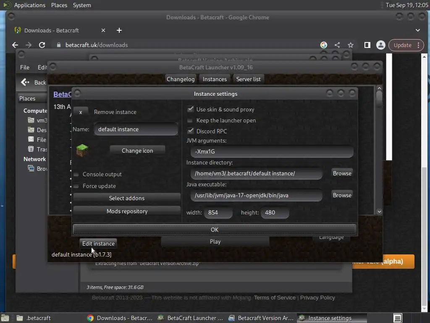This screenshot has width=430, height=323.
Task: Click Chrome page scrollbar up arrow
Action: pos(424,57)
